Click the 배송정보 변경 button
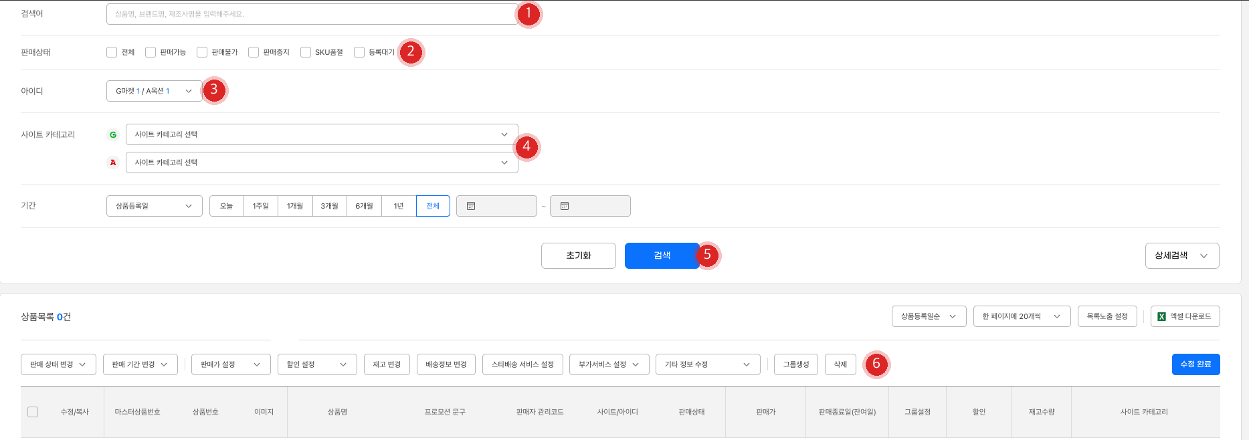 [446, 364]
